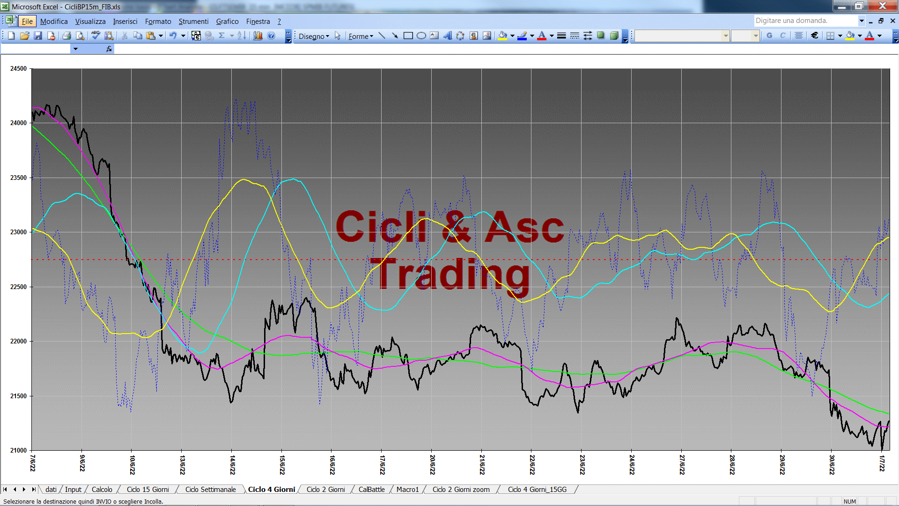Image resolution: width=899 pixels, height=506 pixels.
Task: Open the font size combo box
Action: click(745, 36)
